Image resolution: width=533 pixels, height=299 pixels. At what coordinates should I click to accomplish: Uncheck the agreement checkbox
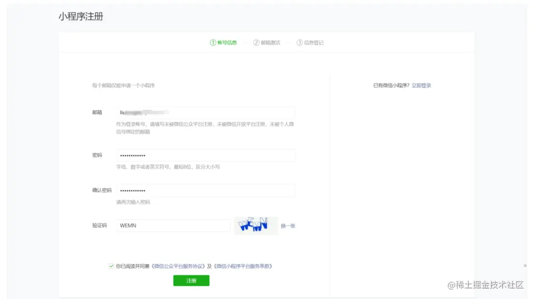(x=111, y=266)
